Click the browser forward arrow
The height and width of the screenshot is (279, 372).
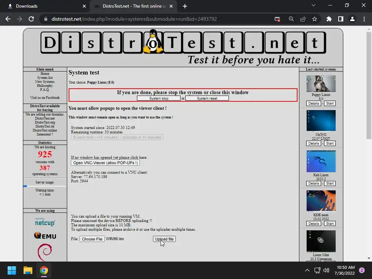[20, 19]
